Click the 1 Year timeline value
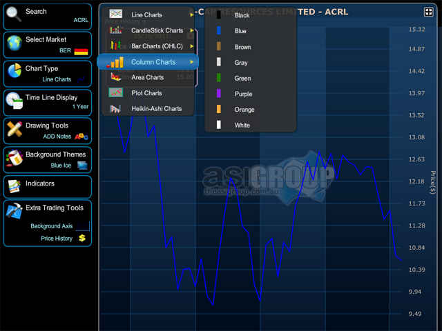442x331 pixels. [80, 106]
